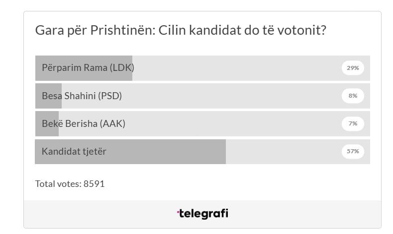The image size is (393, 234).
Task: Click the 29% result badge
Action: tap(353, 68)
